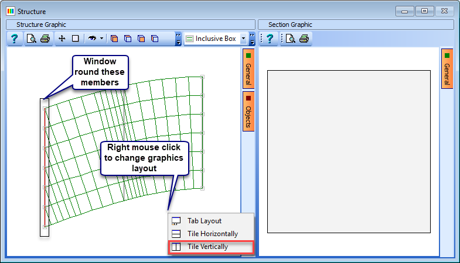
Task: Open the Objects side tab
Action: tap(248, 112)
